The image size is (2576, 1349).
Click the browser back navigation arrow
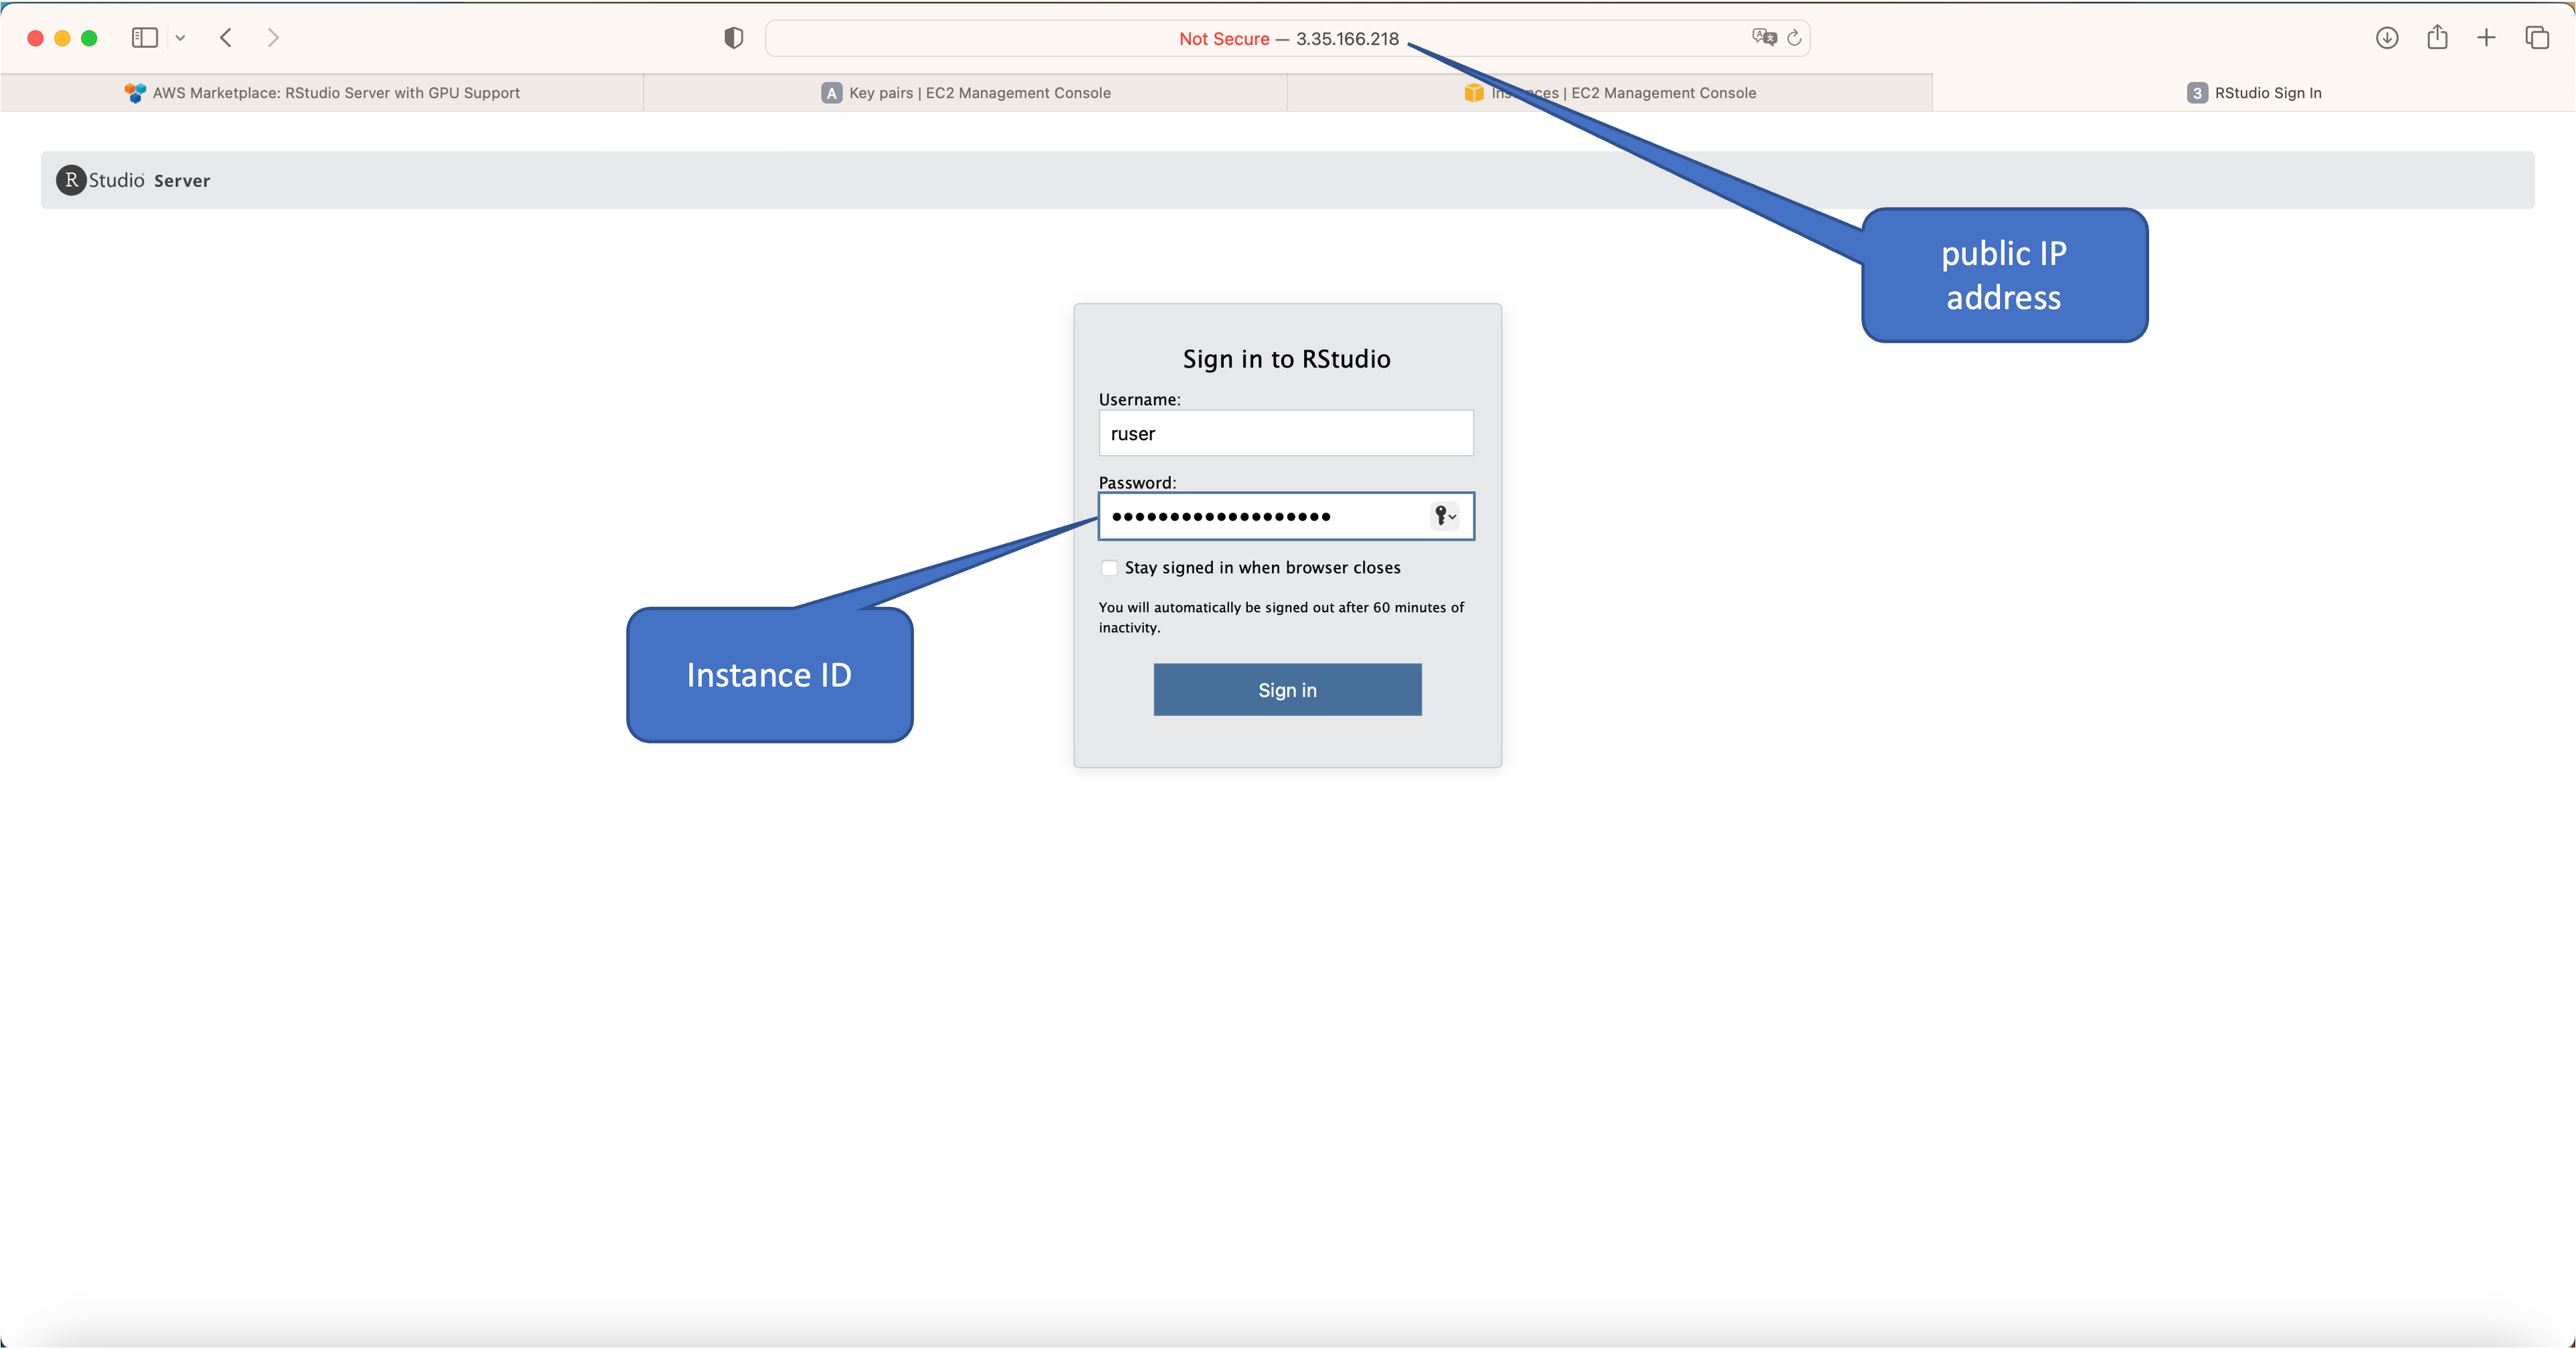(x=227, y=37)
